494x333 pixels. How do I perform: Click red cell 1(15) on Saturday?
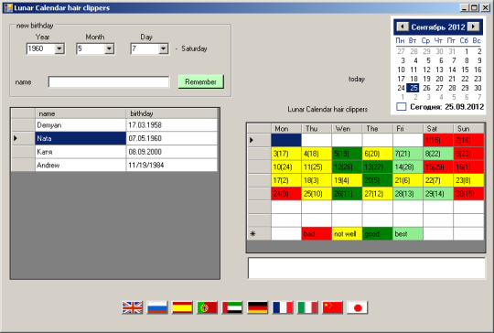(x=438, y=140)
